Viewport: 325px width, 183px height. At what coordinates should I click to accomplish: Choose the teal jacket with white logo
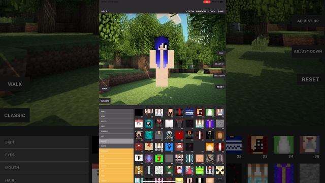point(149,124)
